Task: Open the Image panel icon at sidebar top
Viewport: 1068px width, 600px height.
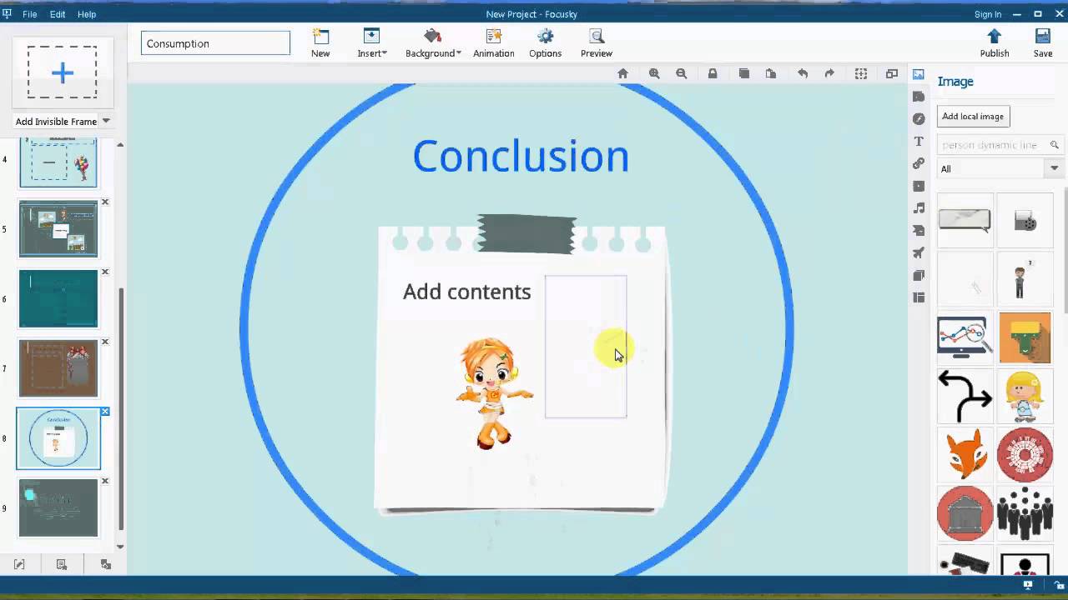Action: [x=918, y=74]
